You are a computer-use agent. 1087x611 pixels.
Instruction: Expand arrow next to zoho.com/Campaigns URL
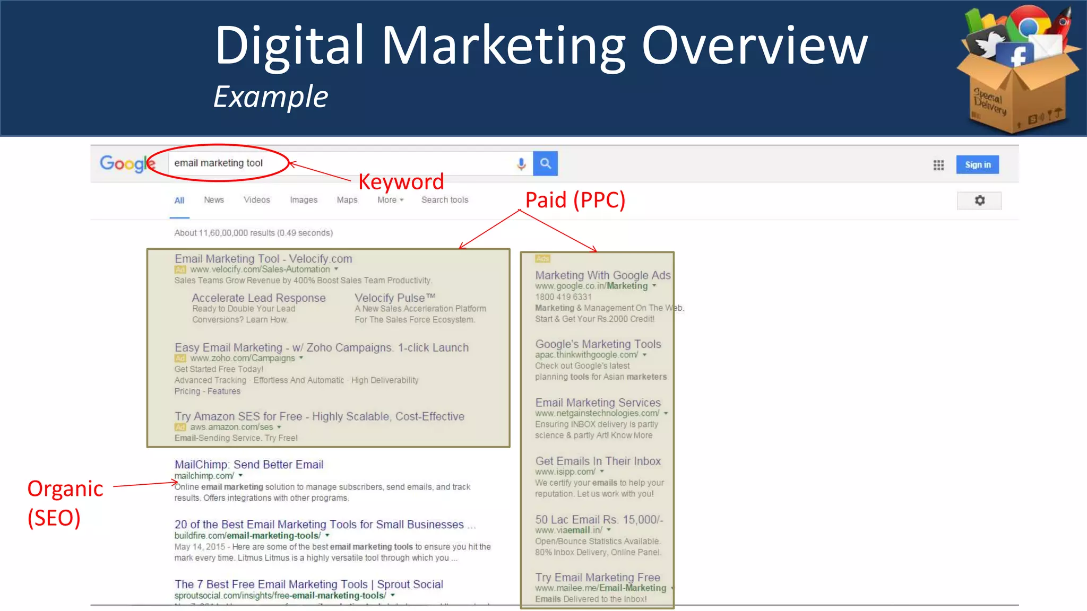point(301,358)
